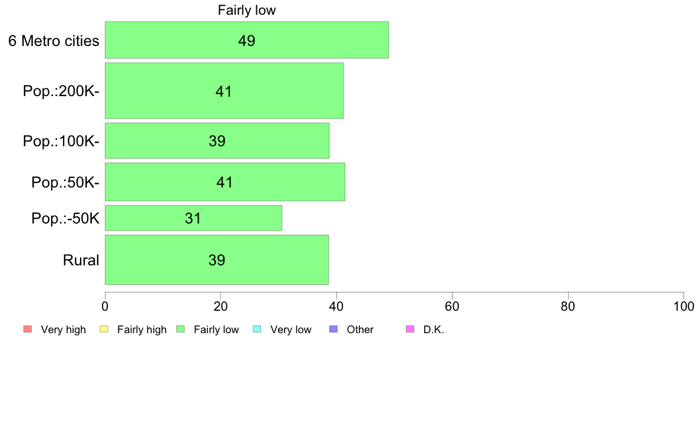Click the cyan Very low legend swatch
Screen dimensions: 700x434
[x=257, y=330]
